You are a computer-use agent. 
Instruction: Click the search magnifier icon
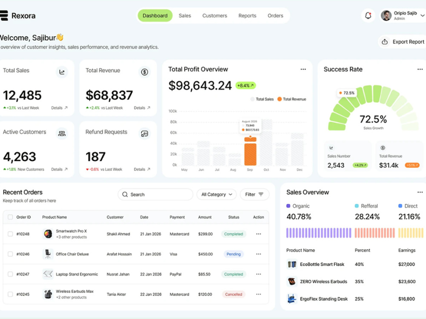pos(125,194)
